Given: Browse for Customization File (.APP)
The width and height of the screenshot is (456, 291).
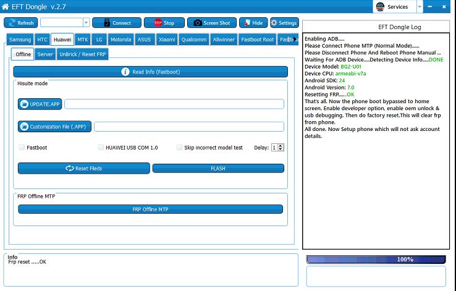Looking at the screenshot, I should [54, 127].
